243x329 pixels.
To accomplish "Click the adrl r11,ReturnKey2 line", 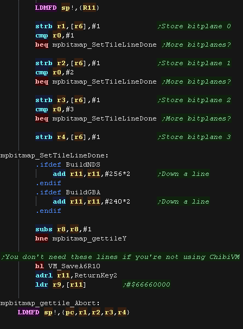I will pyautogui.click(x=76, y=275).
